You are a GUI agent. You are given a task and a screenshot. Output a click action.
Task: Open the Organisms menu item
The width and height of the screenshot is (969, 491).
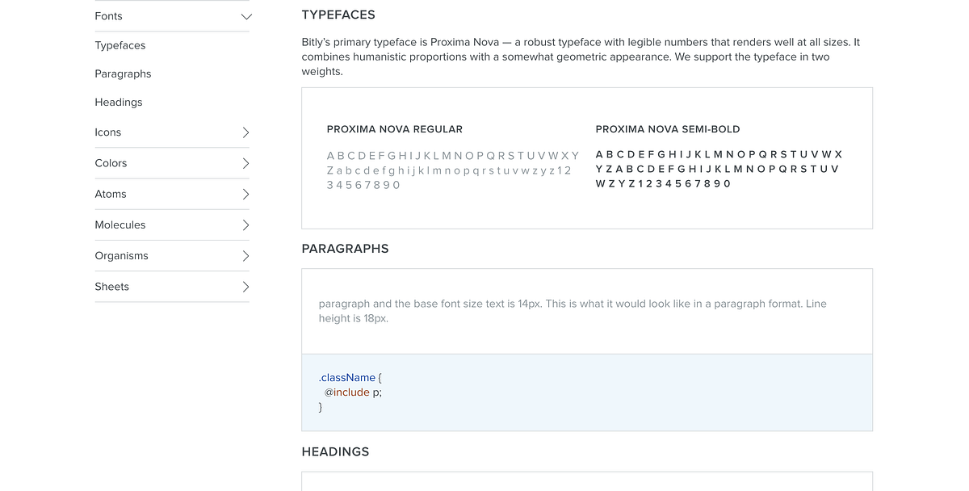tap(121, 256)
